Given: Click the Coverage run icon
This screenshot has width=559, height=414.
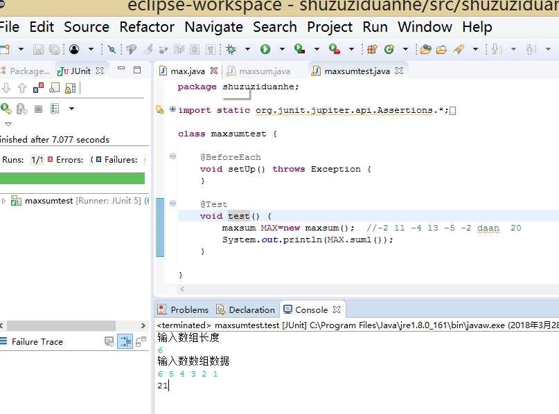Looking at the screenshot, I should pos(299,49).
